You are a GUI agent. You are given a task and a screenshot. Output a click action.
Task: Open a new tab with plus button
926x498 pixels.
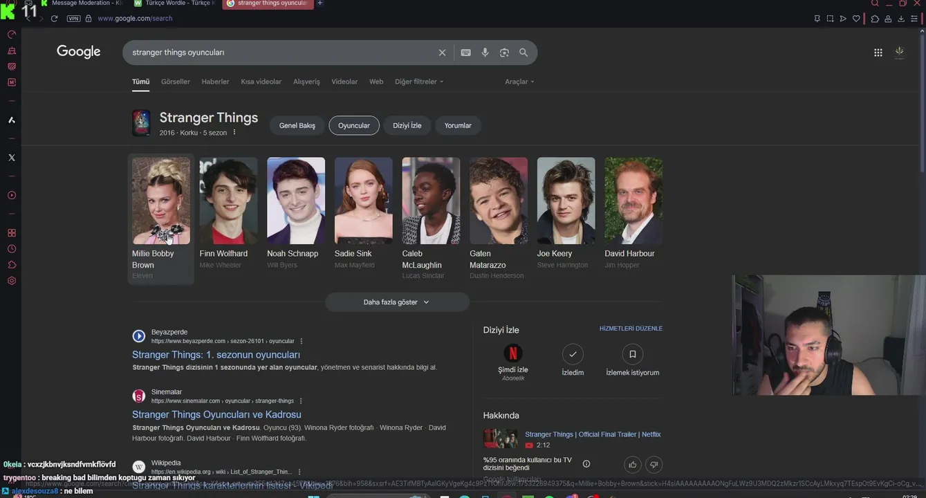coord(320,3)
